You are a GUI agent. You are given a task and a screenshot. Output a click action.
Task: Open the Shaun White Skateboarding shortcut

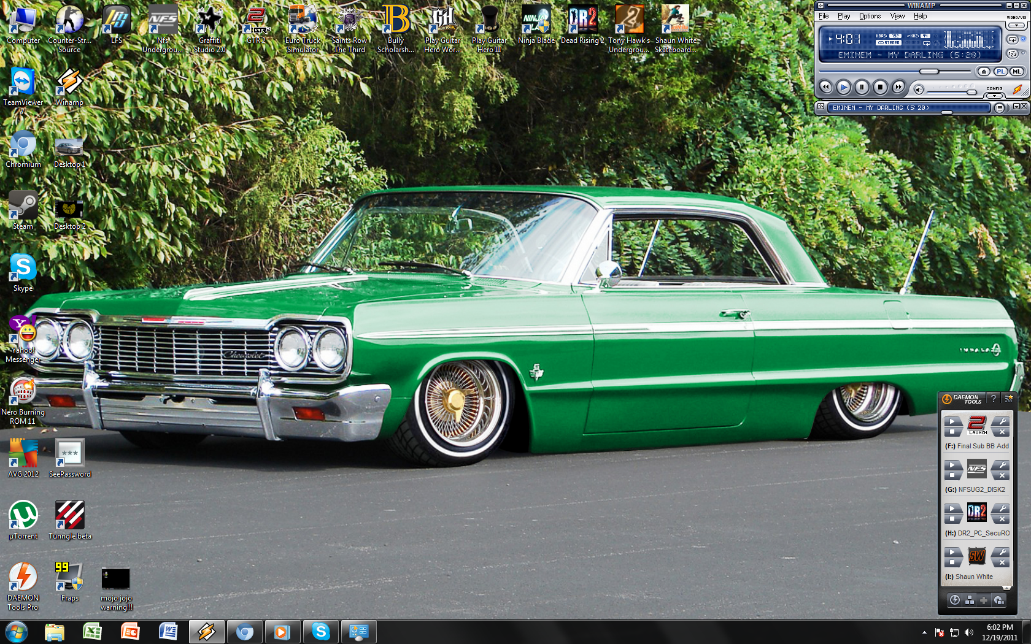[x=675, y=28]
